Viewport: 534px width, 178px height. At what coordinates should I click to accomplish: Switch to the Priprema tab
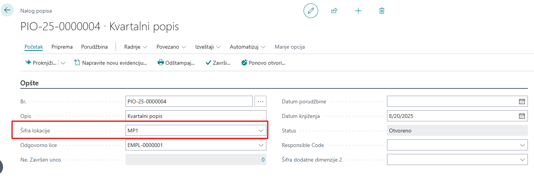click(62, 47)
